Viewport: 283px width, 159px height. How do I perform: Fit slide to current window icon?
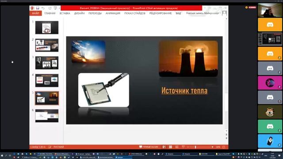coord(224,147)
